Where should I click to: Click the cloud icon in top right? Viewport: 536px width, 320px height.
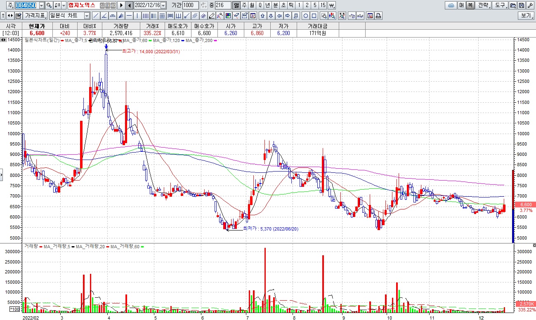click(451, 5)
